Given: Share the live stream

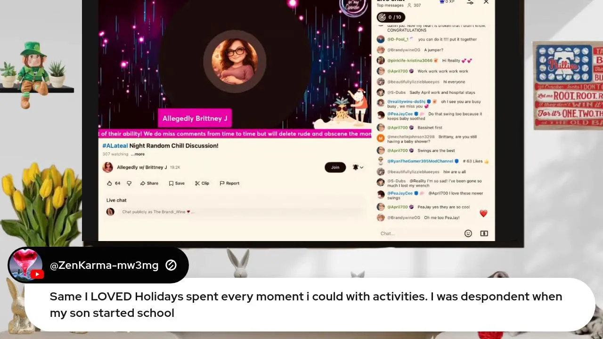Looking at the screenshot, I should tap(149, 183).
